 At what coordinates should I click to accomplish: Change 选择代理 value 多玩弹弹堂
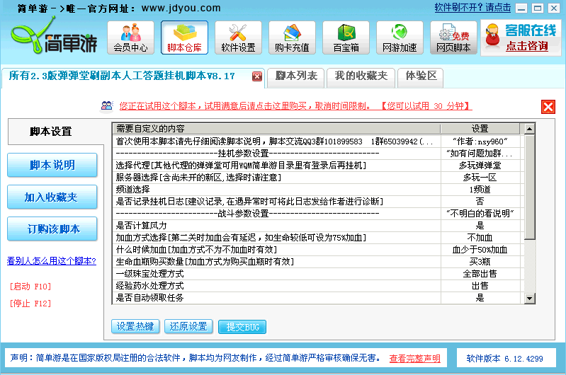(480, 166)
